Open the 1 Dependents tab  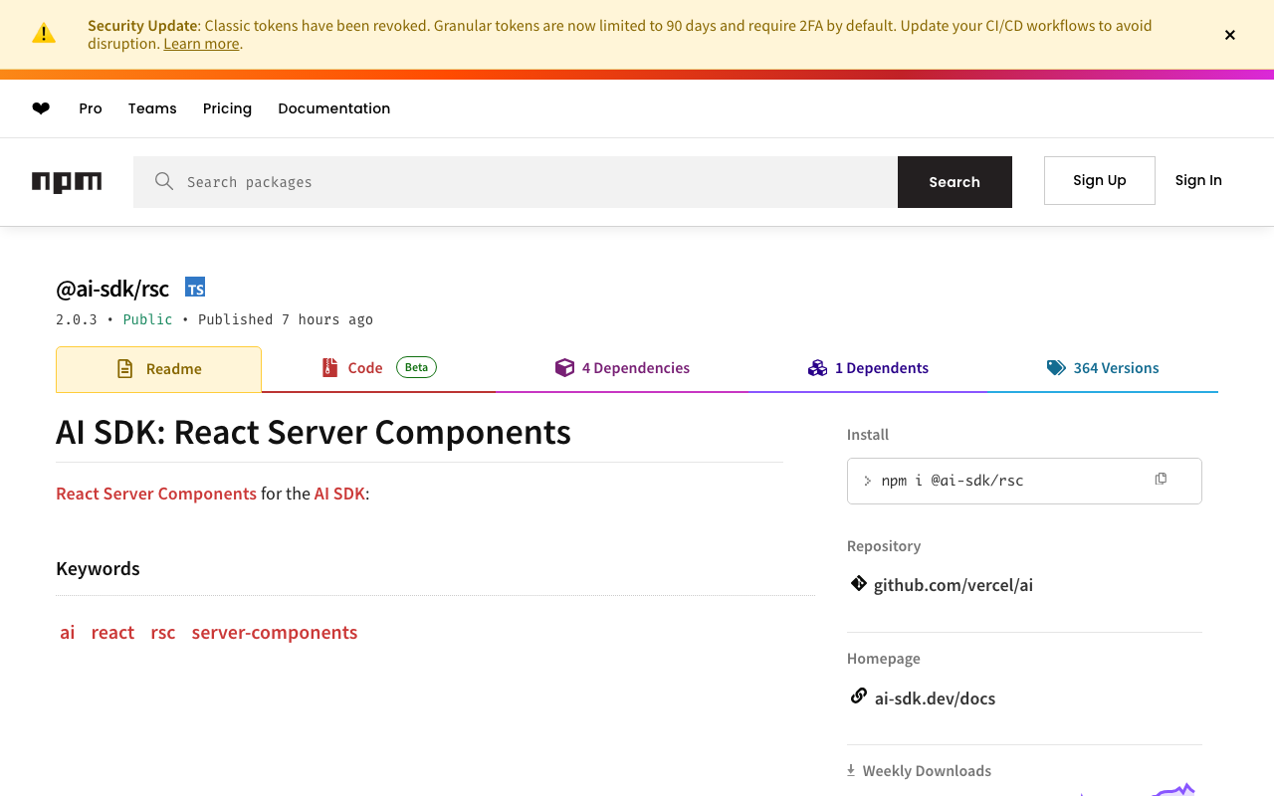868,368
